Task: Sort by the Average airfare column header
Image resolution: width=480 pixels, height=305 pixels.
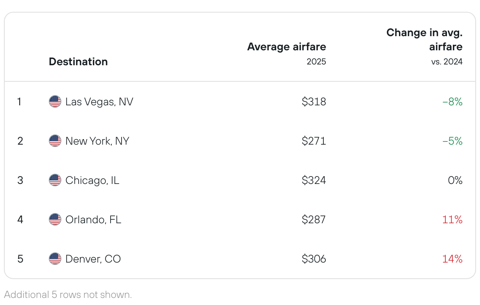Action: (x=287, y=47)
